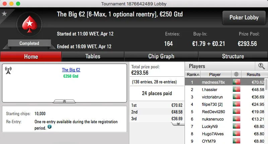The image size is (268, 144).
Task: Click the flag beside victoriabrun
Action: click(x=237, y=97)
